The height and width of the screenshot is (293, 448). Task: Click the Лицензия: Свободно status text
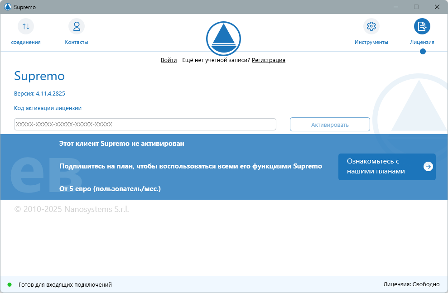pyautogui.click(x=411, y=284)
